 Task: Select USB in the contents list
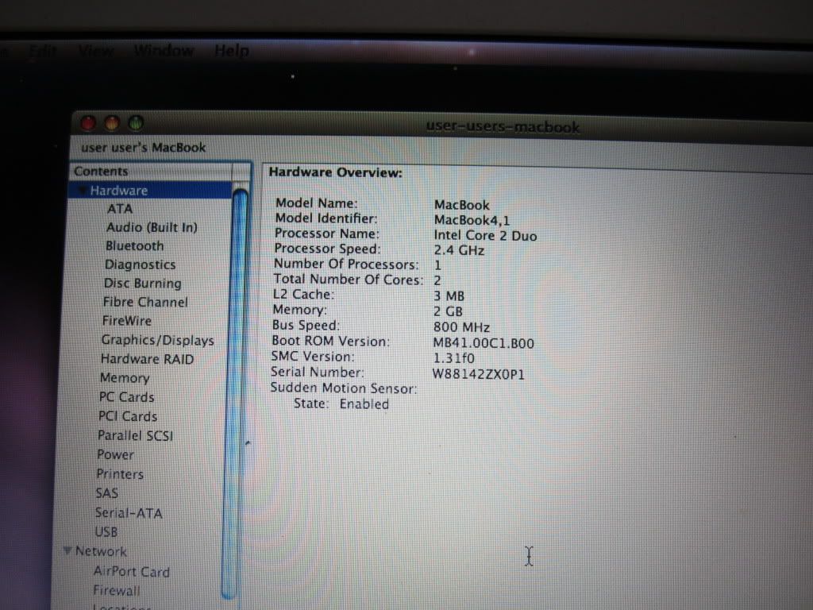pyautogui.click(x=106, y=531)
